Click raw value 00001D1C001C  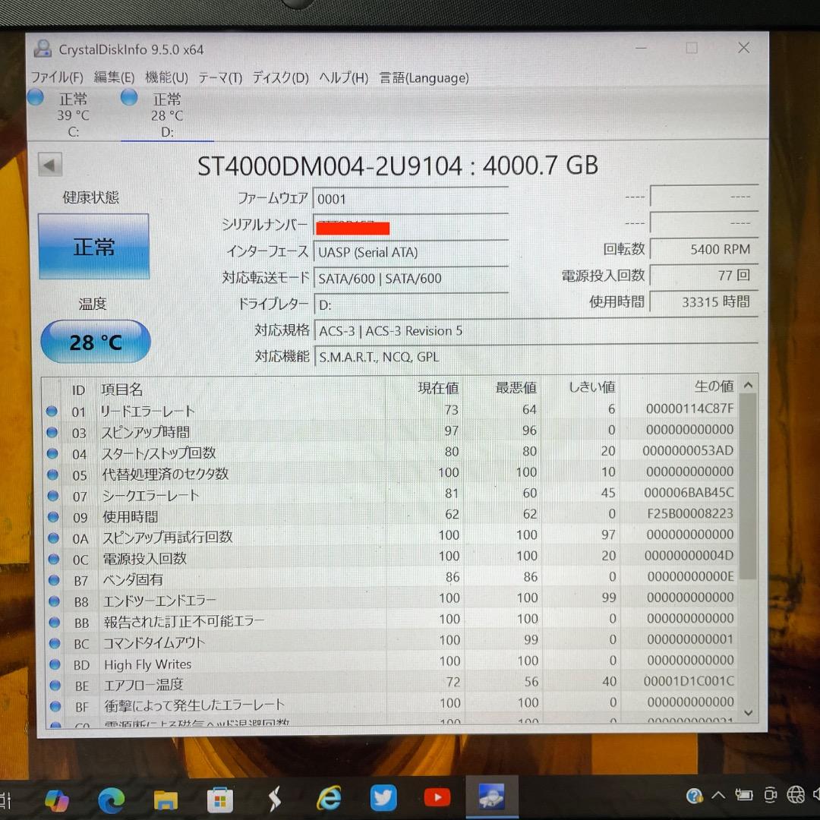[x=688, y=681]
